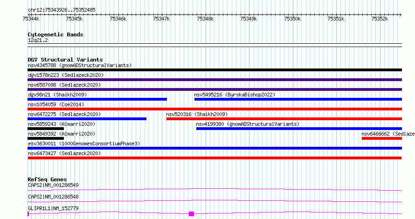Image resolution: width=415 pixels, height=219 pixels.
Task: Select the blue nsv4199380 variant bar
Action: coord(299,129)
